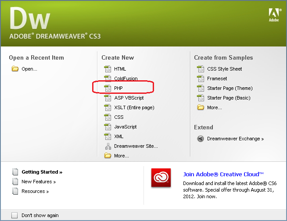Open the Resources » link
This screenshot has height=221, width=287.
(35, 191)
